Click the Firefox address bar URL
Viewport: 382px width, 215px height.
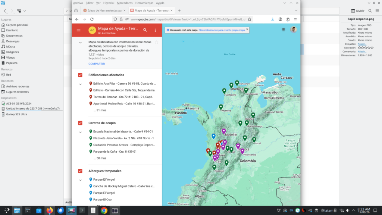pyautogui.click(x=188, y=19)
